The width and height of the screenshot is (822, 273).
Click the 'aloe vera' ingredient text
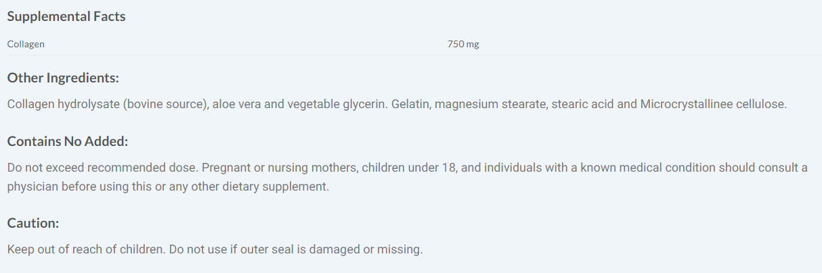click(x=236, y=105)
